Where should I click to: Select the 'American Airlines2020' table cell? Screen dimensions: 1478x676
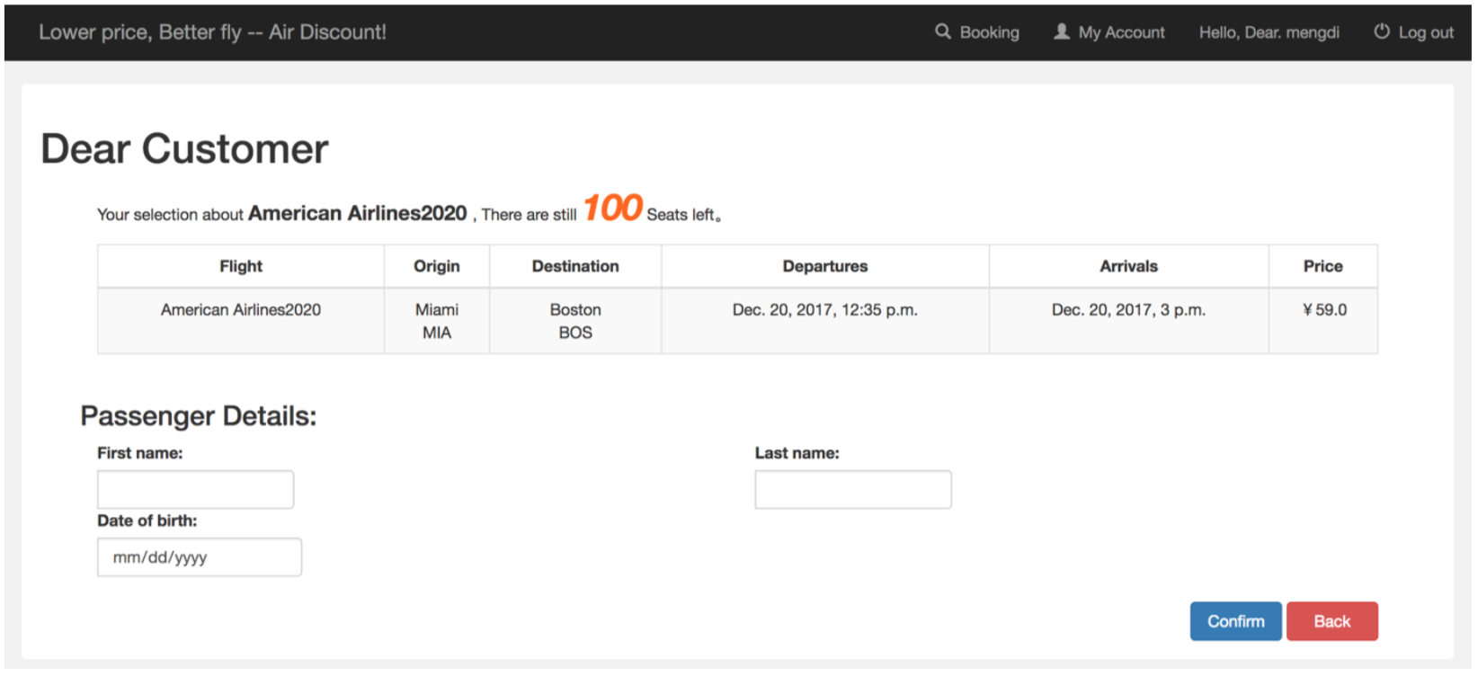[x=241, y=321]
